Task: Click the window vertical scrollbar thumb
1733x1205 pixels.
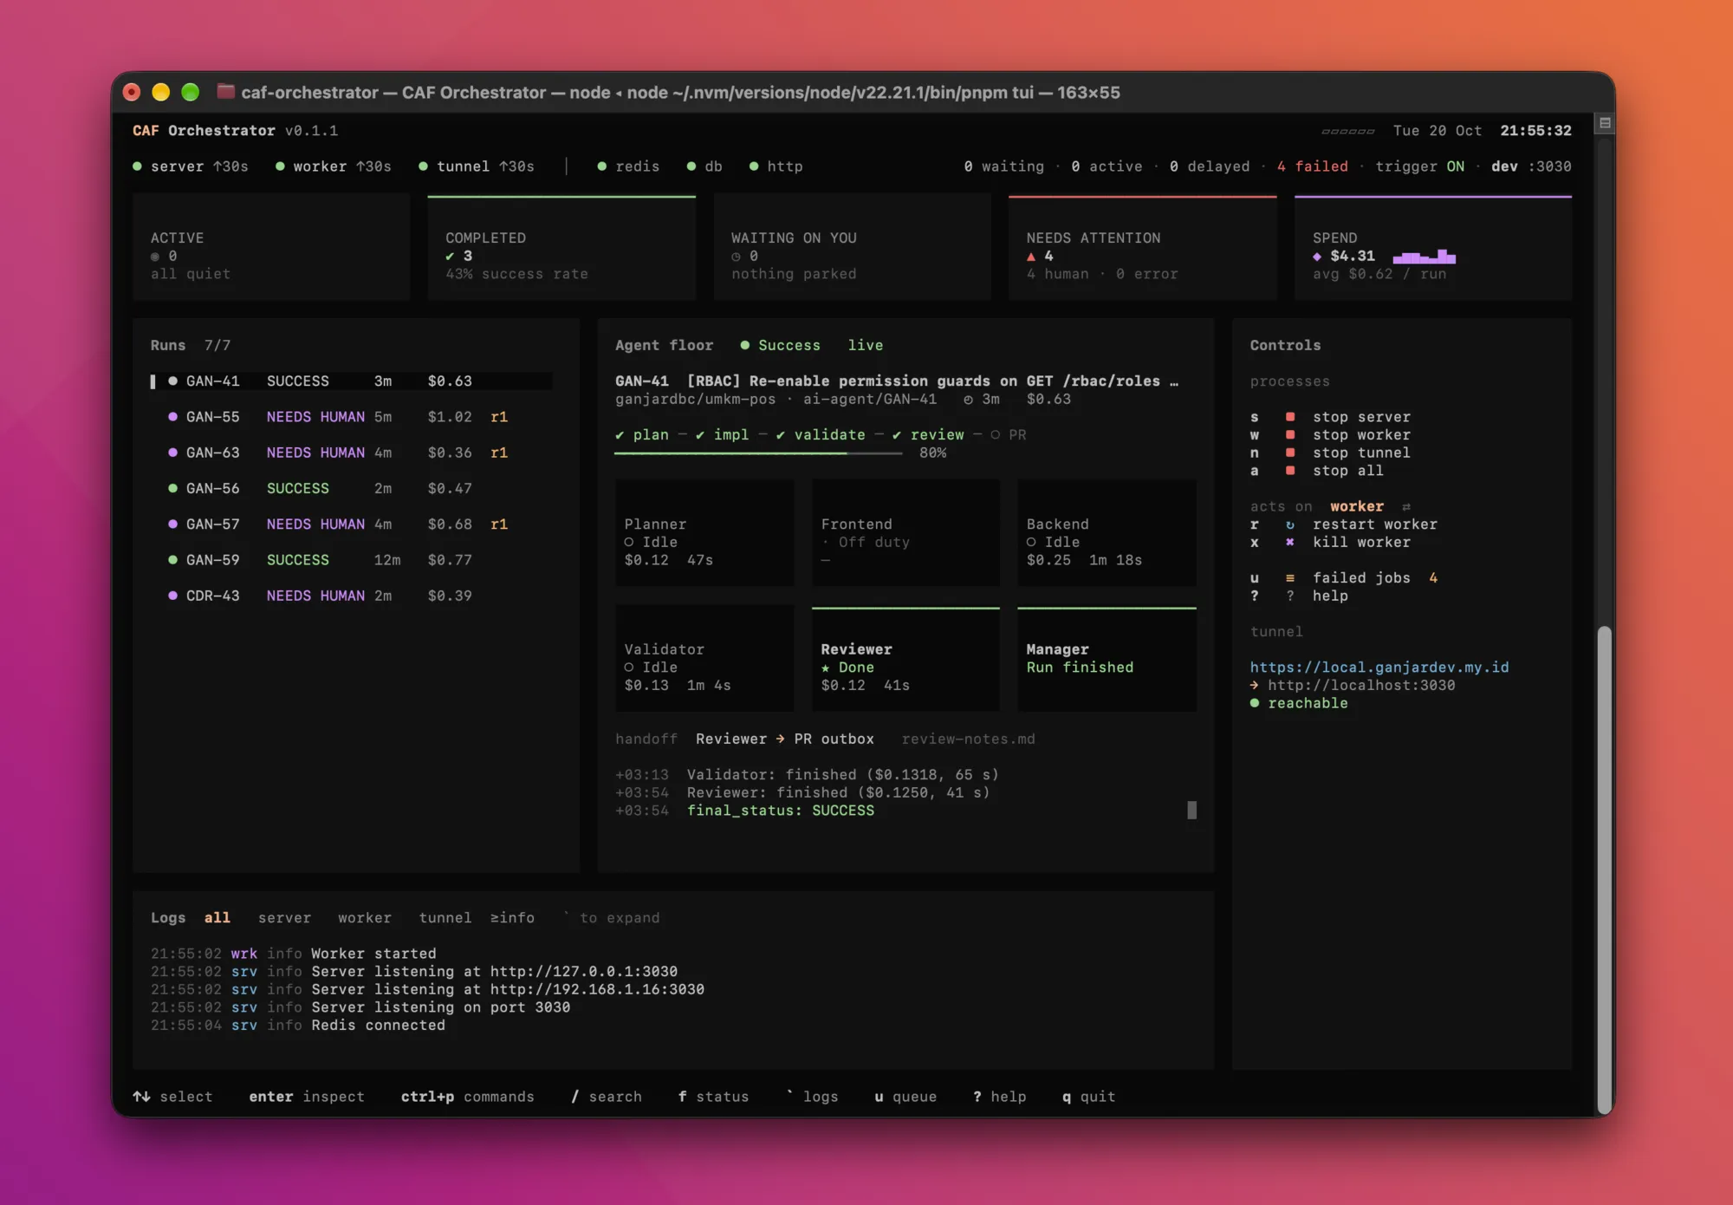Action: [x=1605, y=870]
